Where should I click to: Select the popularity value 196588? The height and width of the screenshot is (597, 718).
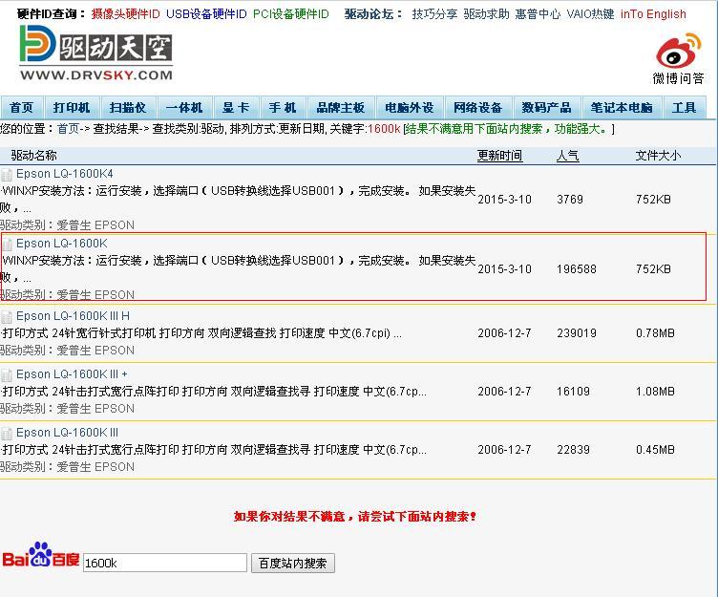(577, 269)
